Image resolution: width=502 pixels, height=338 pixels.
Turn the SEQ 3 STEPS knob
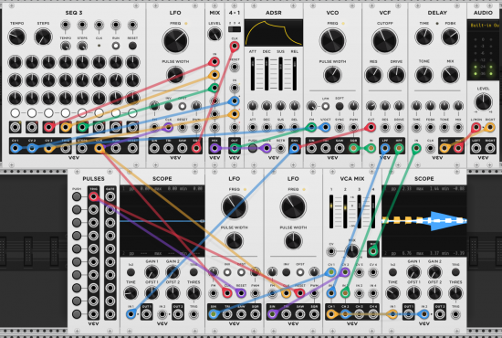point(43,37)
